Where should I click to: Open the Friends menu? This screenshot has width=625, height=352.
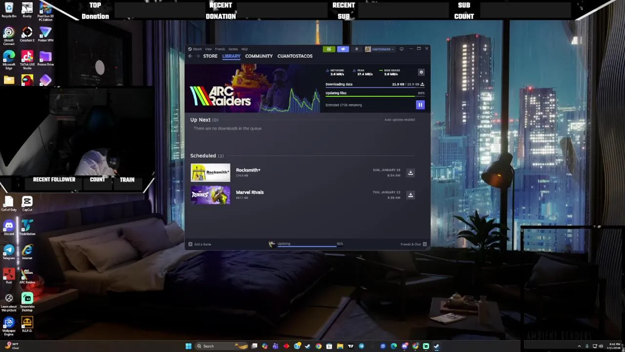pos(220,49)
